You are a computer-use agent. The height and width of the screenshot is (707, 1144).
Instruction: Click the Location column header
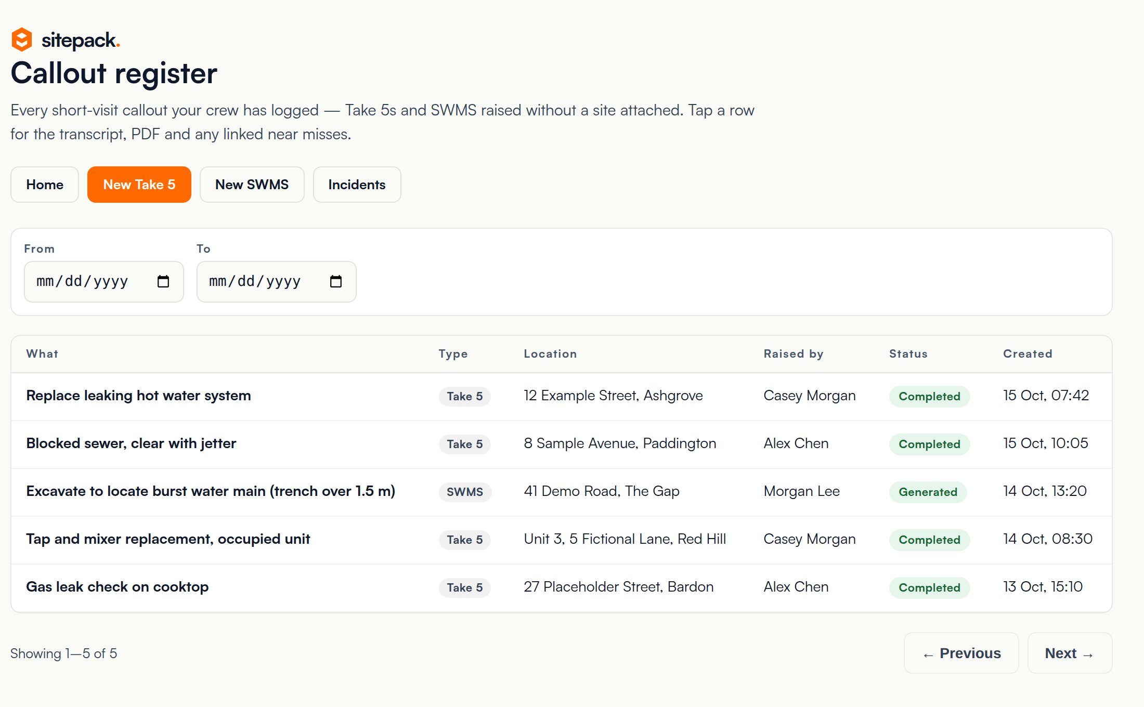[x=550, y=354]
